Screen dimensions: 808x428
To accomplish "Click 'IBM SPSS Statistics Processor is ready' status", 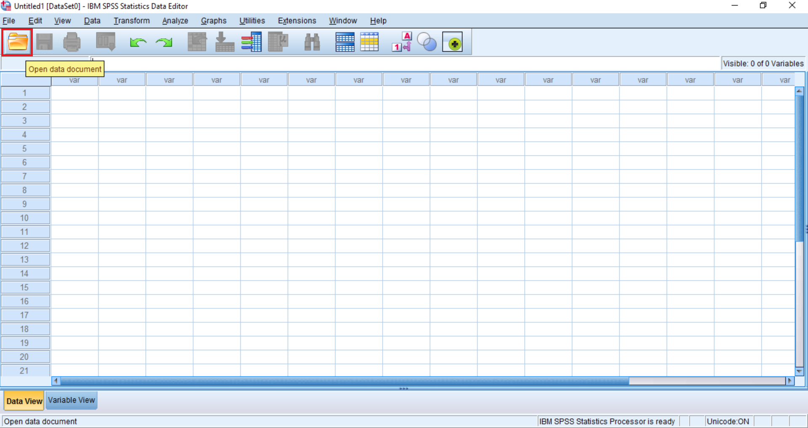I will pos(607,422).
